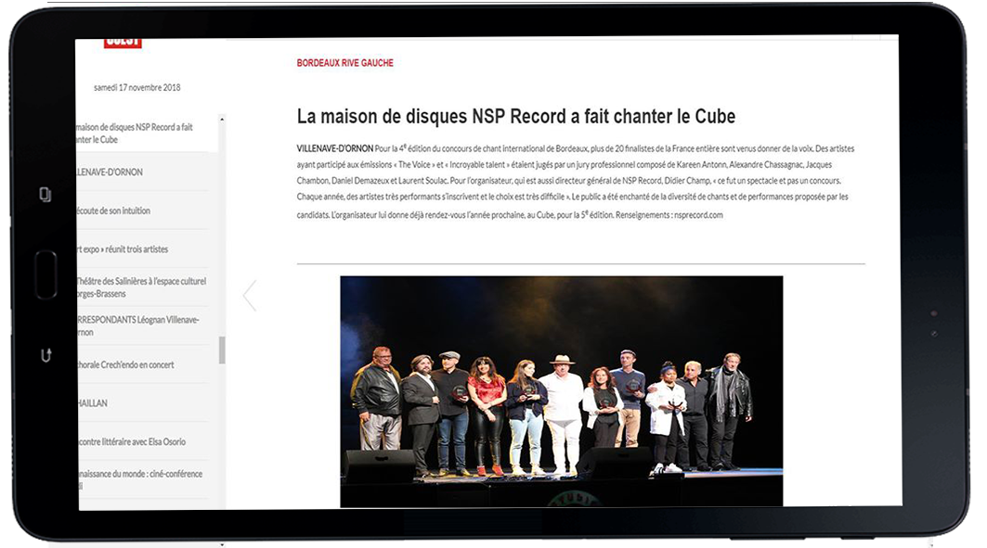Open the Connaissance du monde ciné-conférence article
The width and height of the screenshot is (987, 548).
coord(139,479)
